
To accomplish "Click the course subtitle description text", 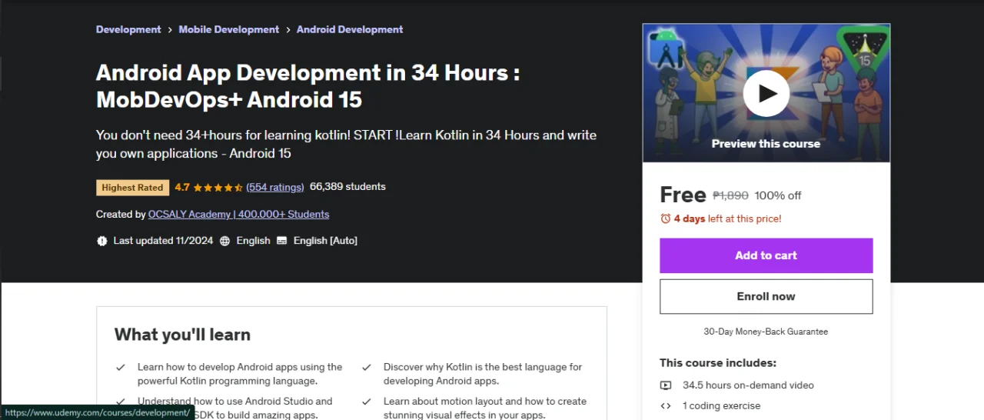I will point(346,145).
